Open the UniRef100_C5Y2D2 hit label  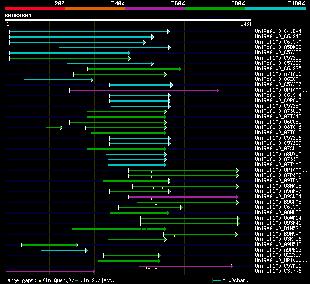[278, 53]
